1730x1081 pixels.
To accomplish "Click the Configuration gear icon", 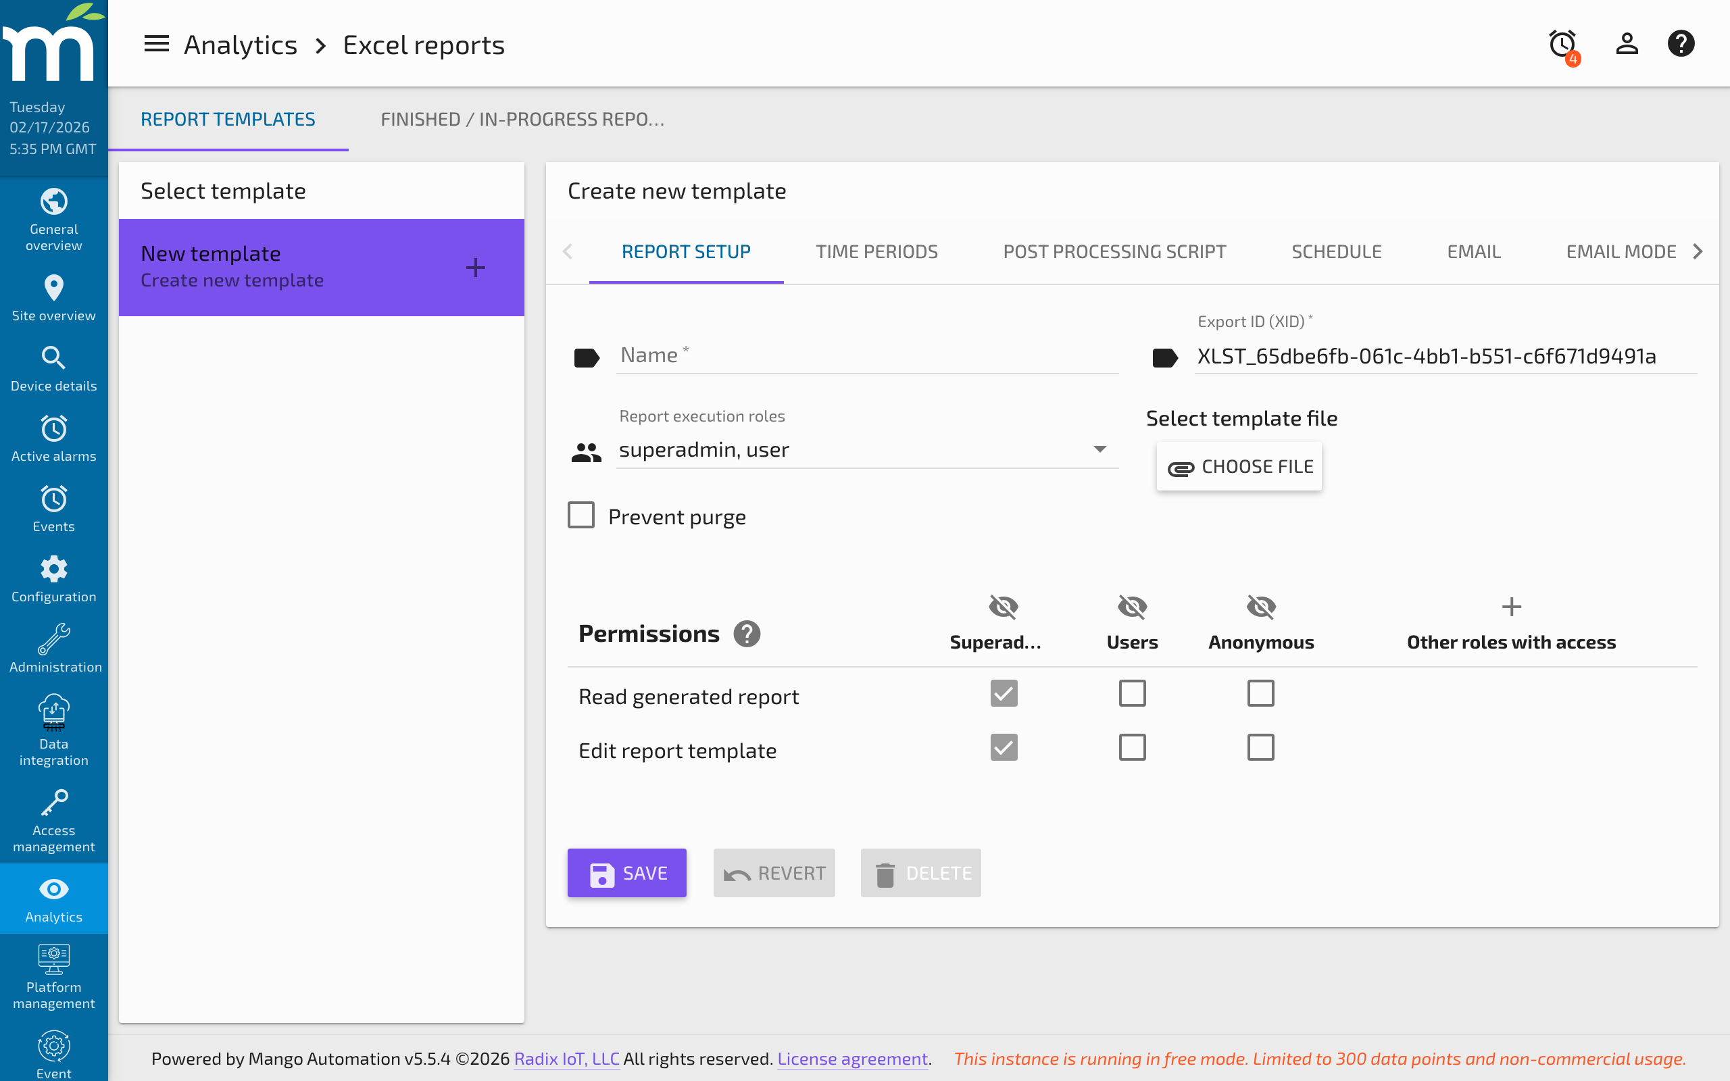I will 53,578.
